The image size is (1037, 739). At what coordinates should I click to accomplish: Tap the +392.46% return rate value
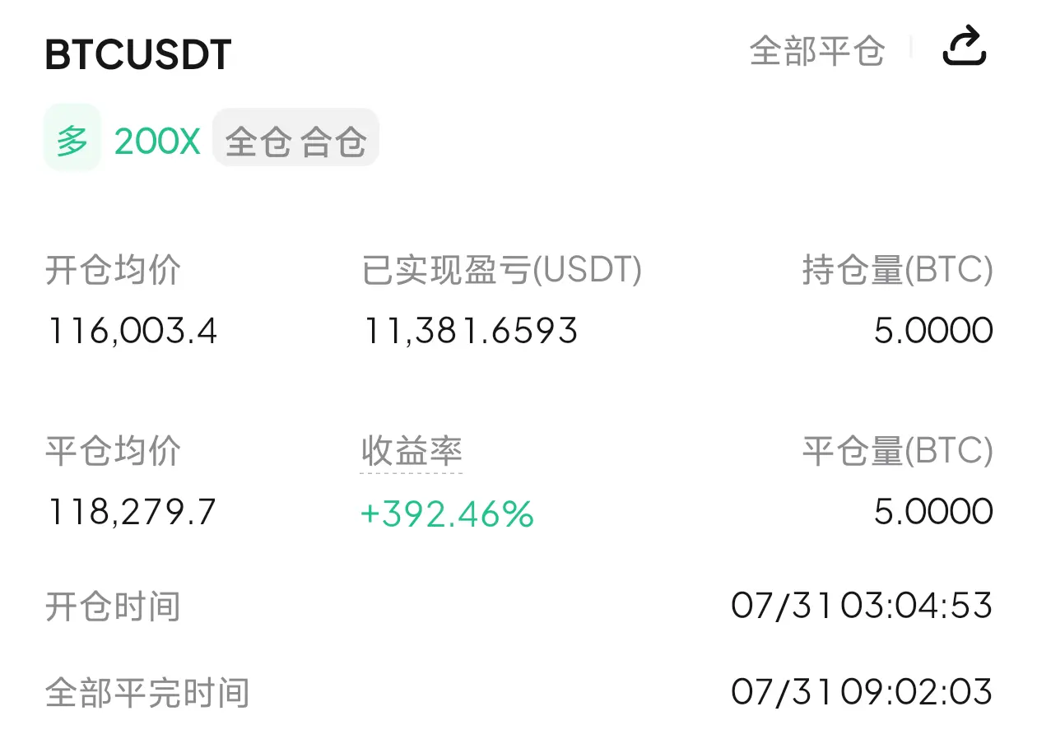[447, 514]
